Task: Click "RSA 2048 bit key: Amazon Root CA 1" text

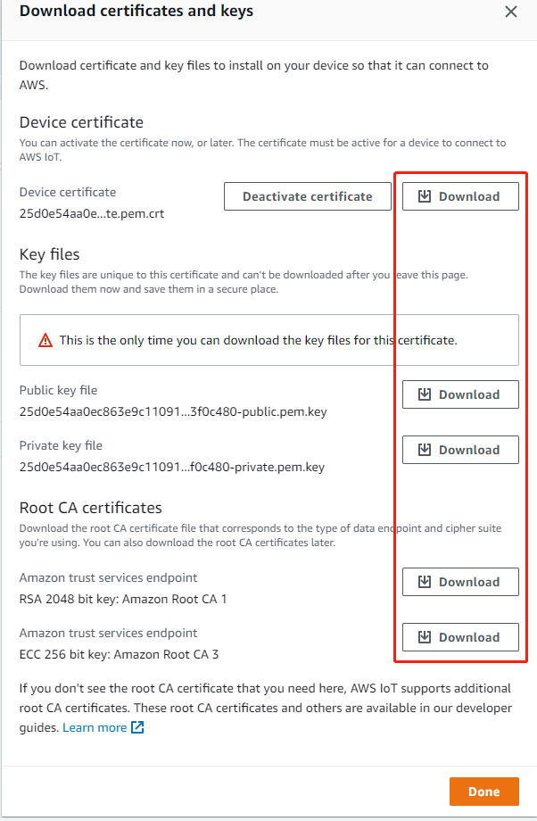Action: point(123,599)
